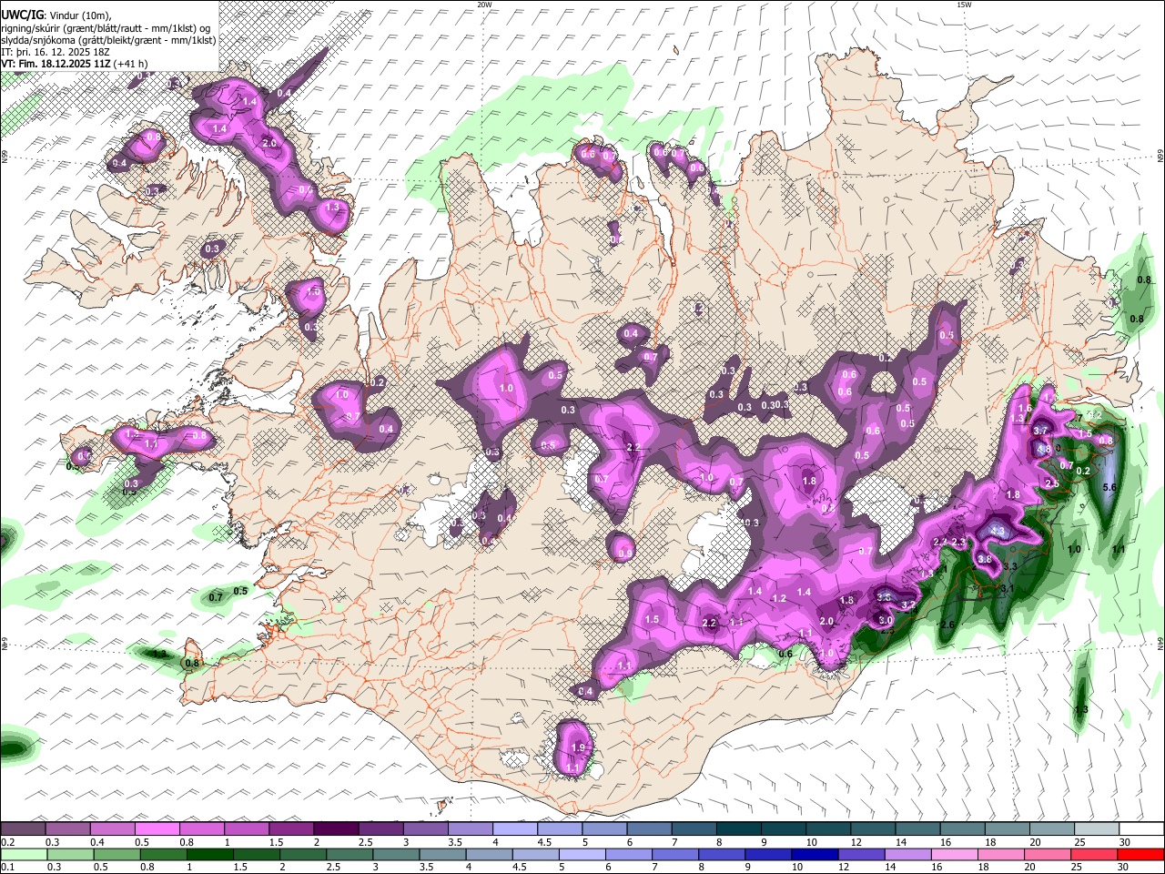Viewport: 1165px width, 874px height.
Task: Click the 'slydda/snjókoma' legend description line
Action: tap(108, 40)
